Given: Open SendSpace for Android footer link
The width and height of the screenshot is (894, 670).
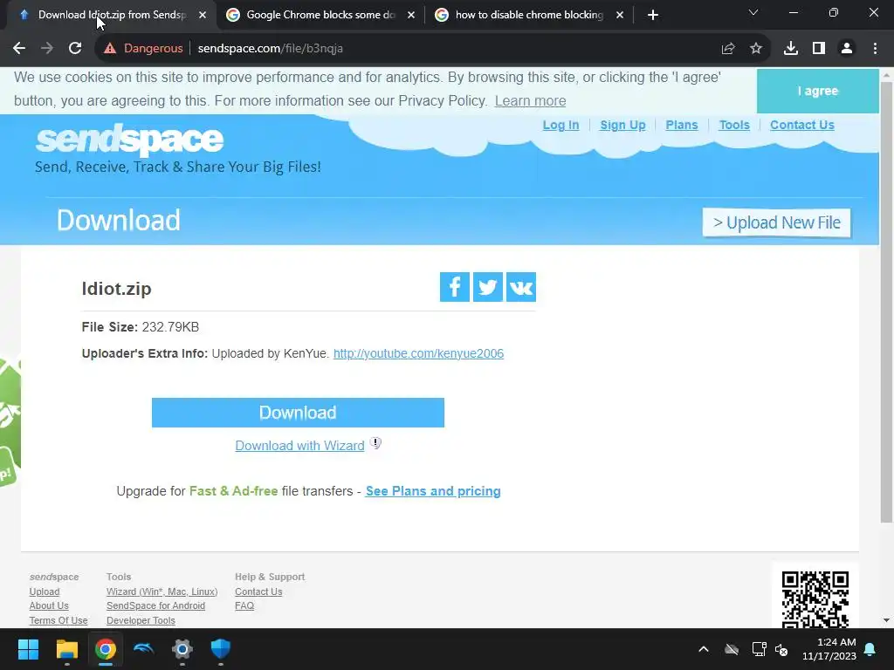Looking at the screenshot, I should click(155, 605).
